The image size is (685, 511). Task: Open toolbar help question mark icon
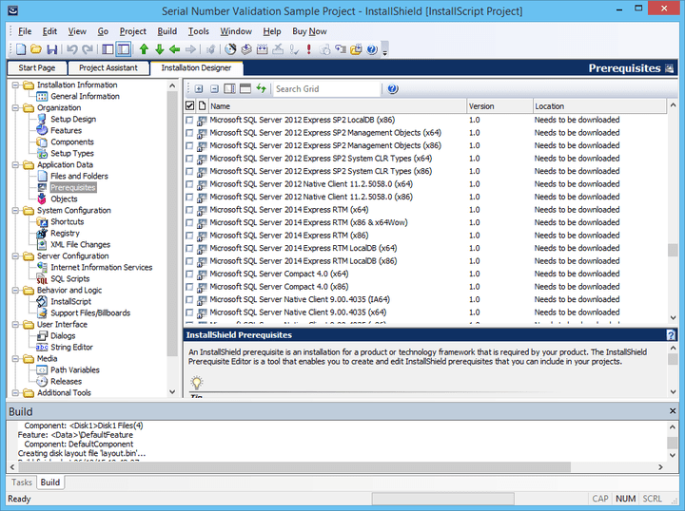point(372,49)
